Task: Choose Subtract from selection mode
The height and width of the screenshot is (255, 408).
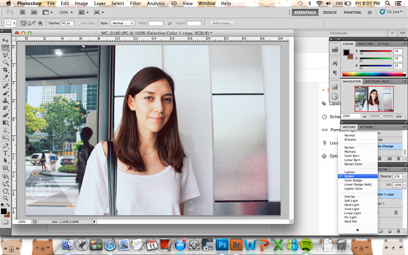Action: click(34, 23)
